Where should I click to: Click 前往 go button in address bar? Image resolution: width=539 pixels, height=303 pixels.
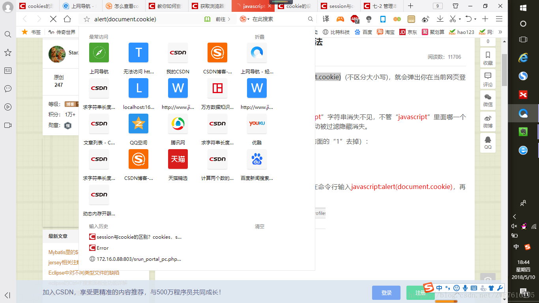(223, 19)
